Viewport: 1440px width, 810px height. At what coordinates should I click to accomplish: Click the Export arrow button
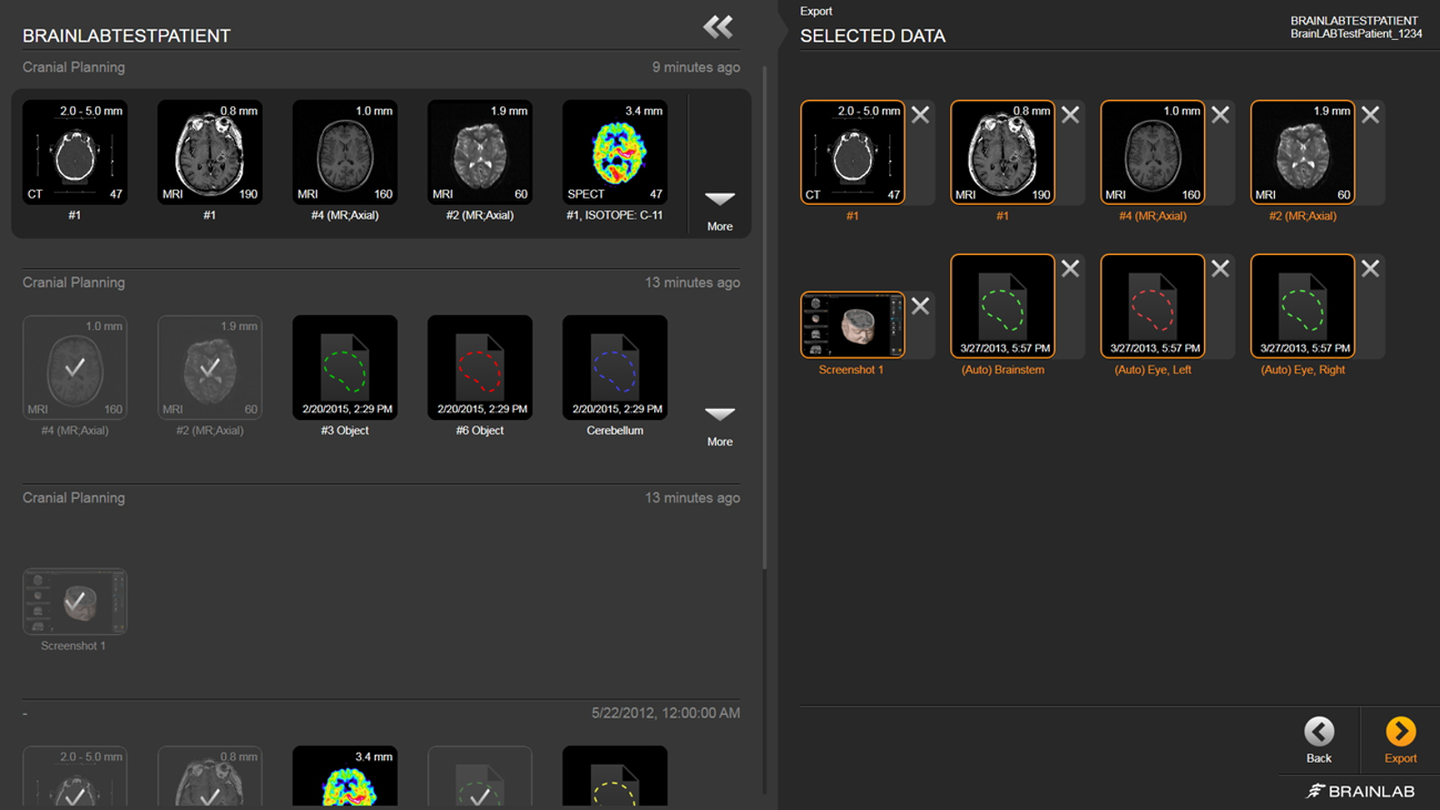tap(1400, 731)
